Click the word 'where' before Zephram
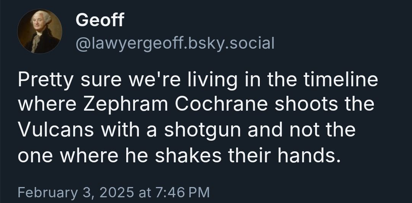This screenshot has width=412, height=203. point(48,105)
